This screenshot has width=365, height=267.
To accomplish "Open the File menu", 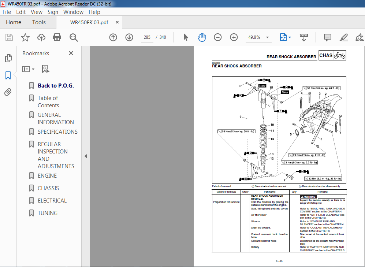I will [7, 12].
